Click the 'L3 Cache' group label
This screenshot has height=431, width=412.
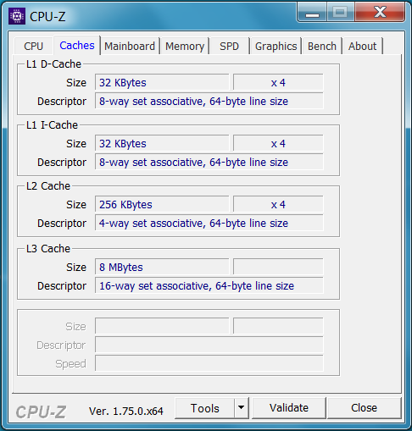(48, 249)
